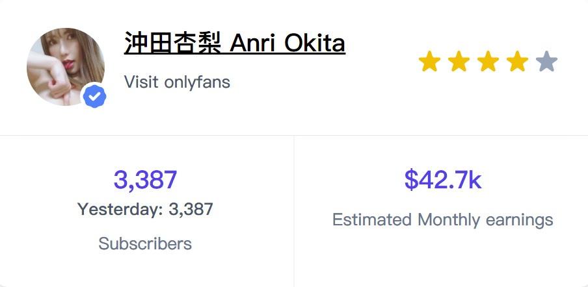The image size is (588, 287).
Task: Click the fourth gold rating star
Action: point(517,62)
